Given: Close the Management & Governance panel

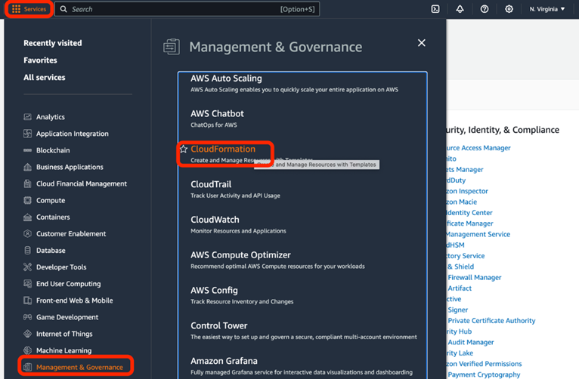Looking at the screenshot, I should click(422, 43).
